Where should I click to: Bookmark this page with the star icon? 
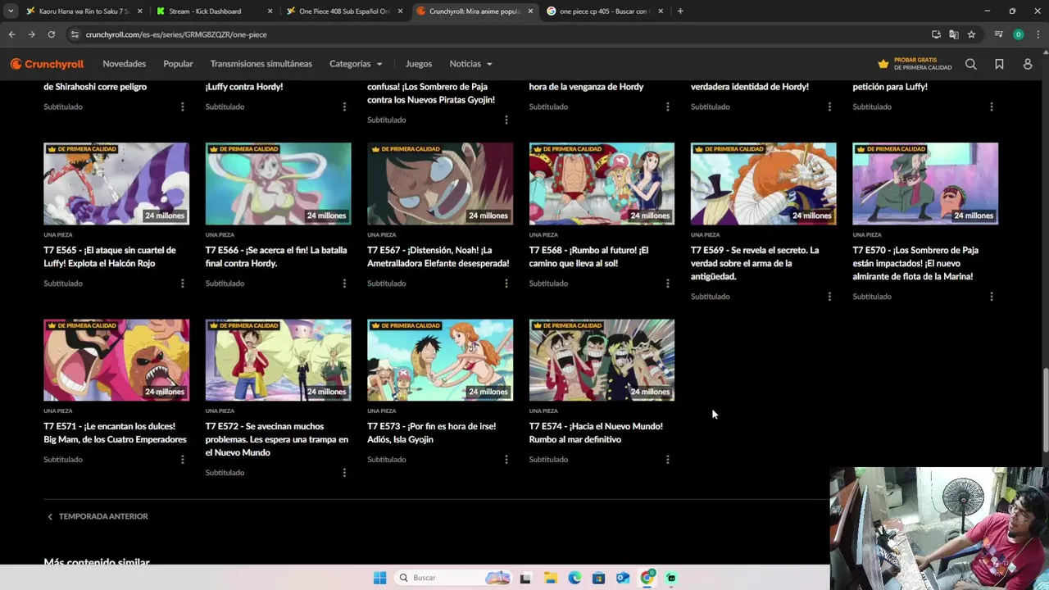[x=971, y=34]
